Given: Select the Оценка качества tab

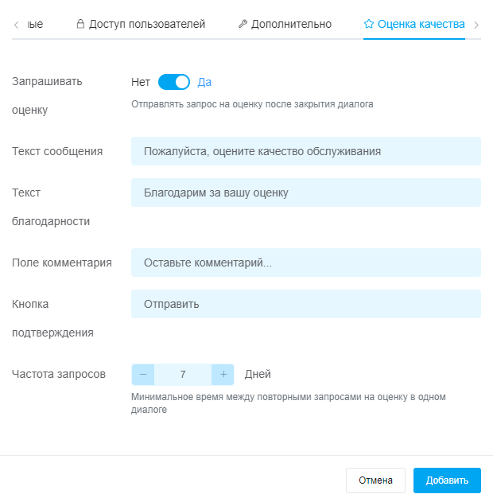Looking at the screenshot, I should (421, 25).
